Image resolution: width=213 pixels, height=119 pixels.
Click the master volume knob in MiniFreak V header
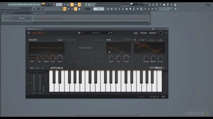[161, 33]
